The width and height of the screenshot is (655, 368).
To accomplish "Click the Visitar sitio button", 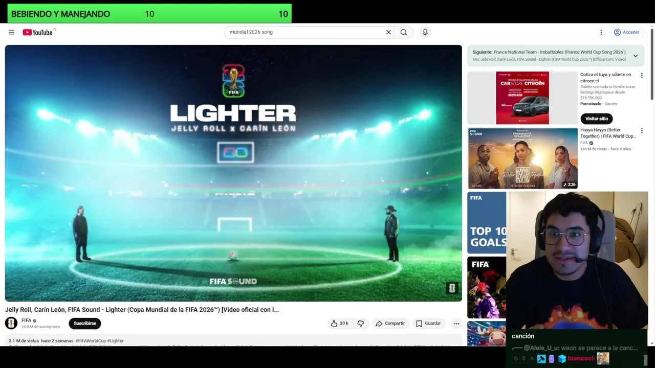I will coord(597,119).
